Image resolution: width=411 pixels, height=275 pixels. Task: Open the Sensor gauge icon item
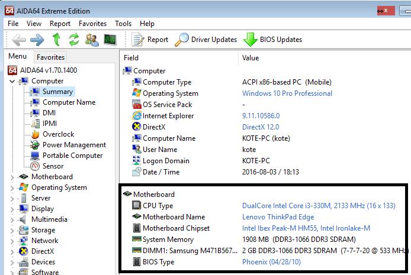pos(35,166)
